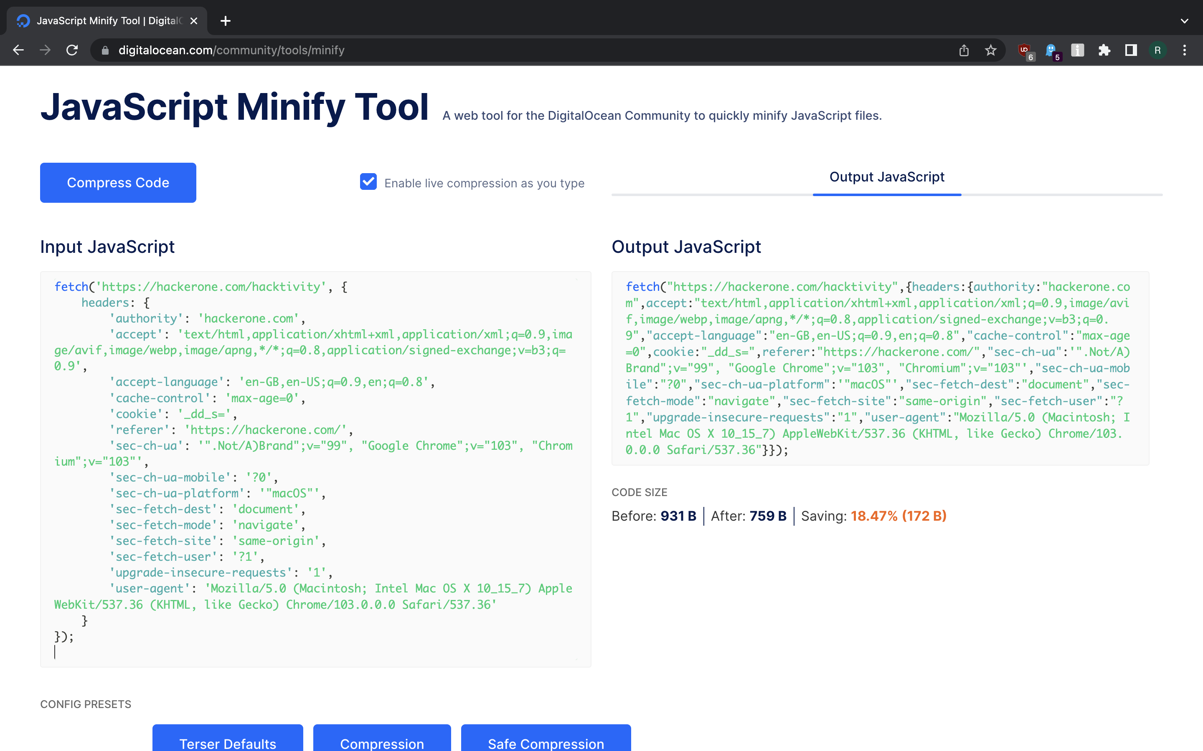Click the 'cache-control' line in input code

(x=207, y=398)
